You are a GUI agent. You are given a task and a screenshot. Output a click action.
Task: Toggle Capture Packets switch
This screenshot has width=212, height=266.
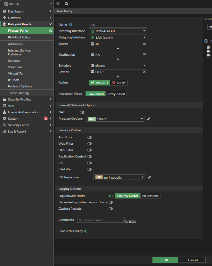click(110, 209)
